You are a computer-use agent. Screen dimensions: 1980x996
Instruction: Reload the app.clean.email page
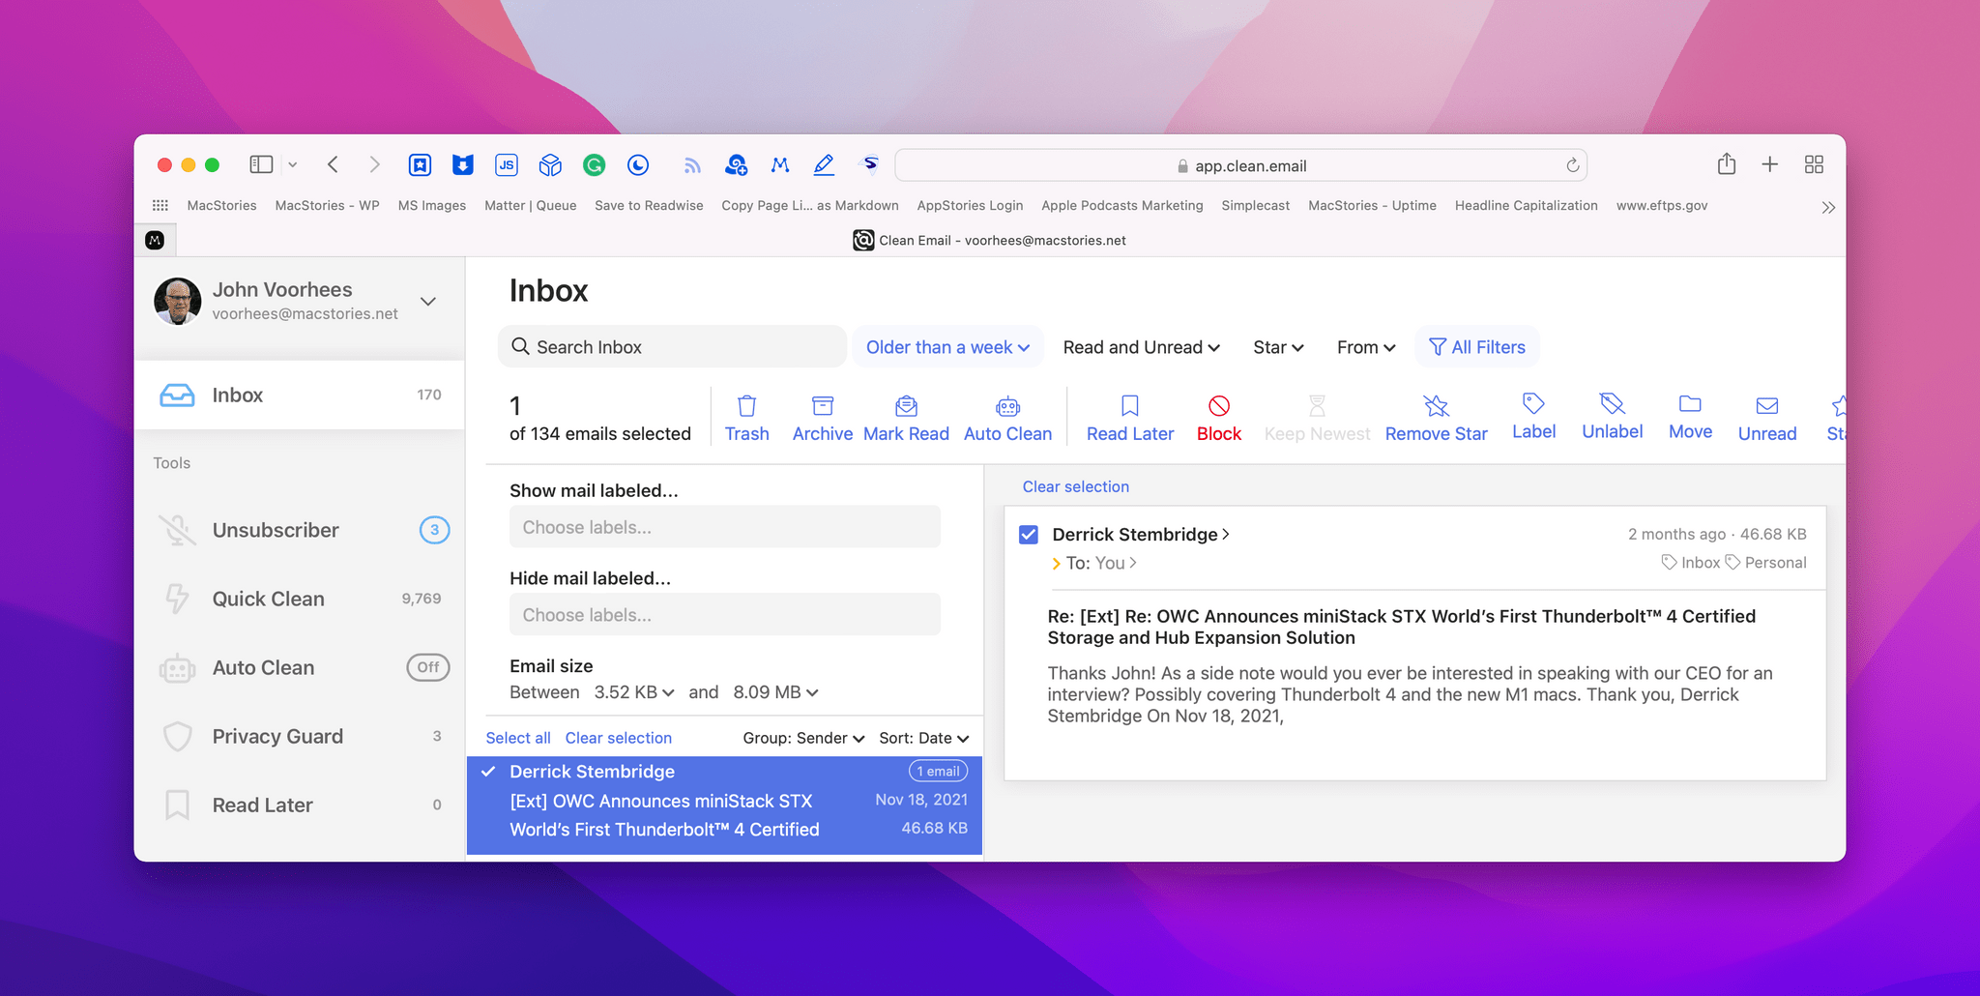coord(1573,165)
